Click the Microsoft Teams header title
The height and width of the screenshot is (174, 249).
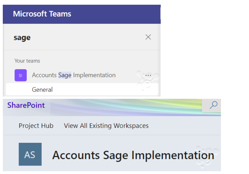click(42, 14)
